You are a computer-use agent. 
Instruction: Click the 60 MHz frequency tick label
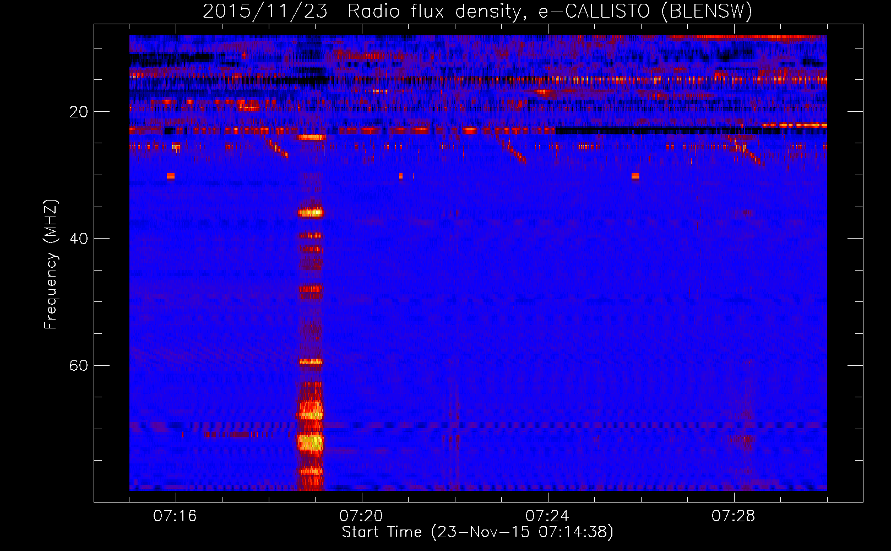(x=79, y=365)
